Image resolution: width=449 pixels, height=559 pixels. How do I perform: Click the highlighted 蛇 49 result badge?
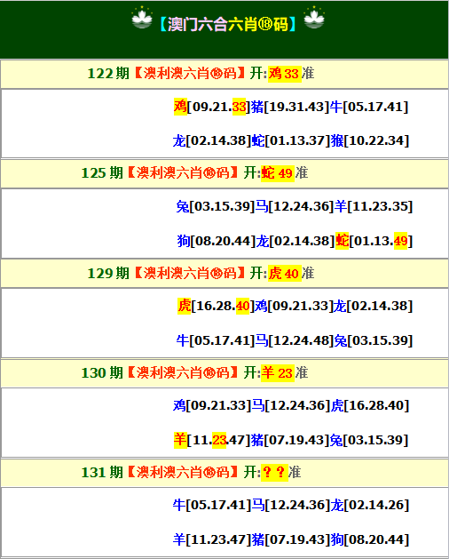pyautogui.click(x=278, y=173)
